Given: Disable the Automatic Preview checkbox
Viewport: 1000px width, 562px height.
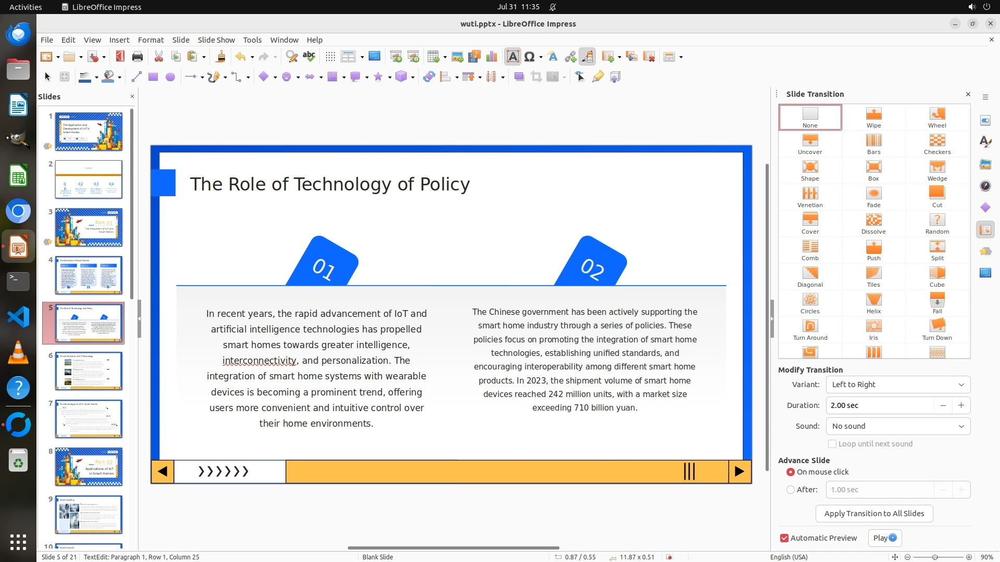Looking at the screenshot, I should pyautogui.click(x=784, y=538).
